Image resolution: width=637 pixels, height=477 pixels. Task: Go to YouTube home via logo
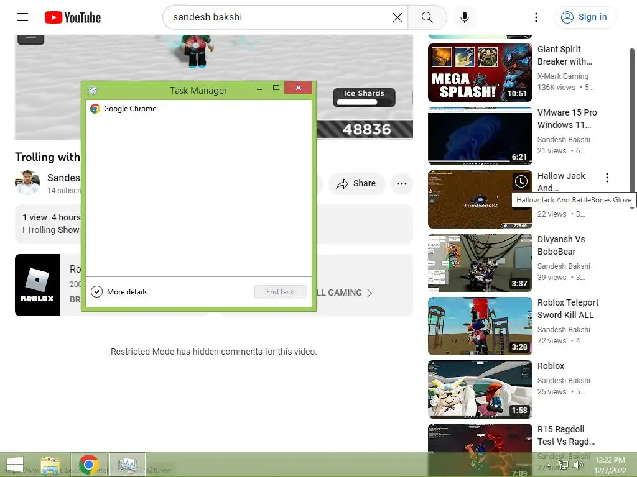[x=73, y=17]
